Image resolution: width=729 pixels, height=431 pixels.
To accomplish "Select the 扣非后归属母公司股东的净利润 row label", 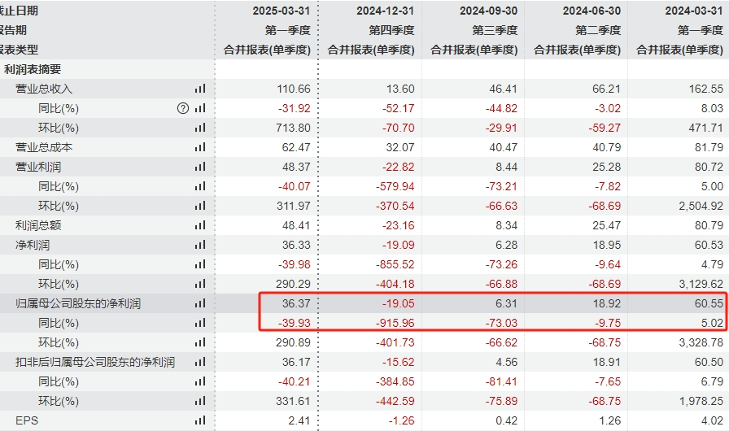I will pyautogui.click(x=95, y=362).
